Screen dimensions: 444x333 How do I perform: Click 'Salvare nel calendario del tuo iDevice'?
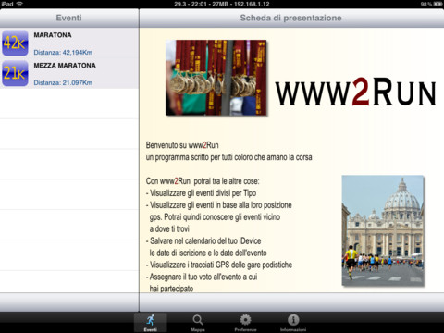tap(203, 241)
